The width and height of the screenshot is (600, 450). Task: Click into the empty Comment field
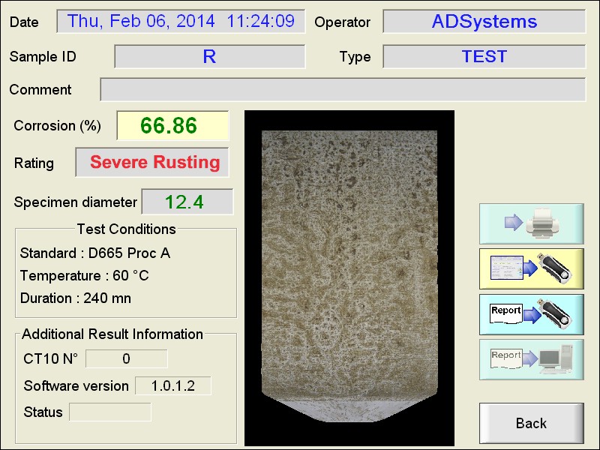(343, 89)
